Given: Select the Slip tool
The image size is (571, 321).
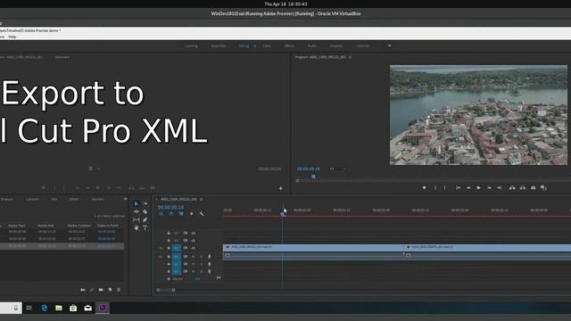Looking at the screenshot, I should [137, 220].
